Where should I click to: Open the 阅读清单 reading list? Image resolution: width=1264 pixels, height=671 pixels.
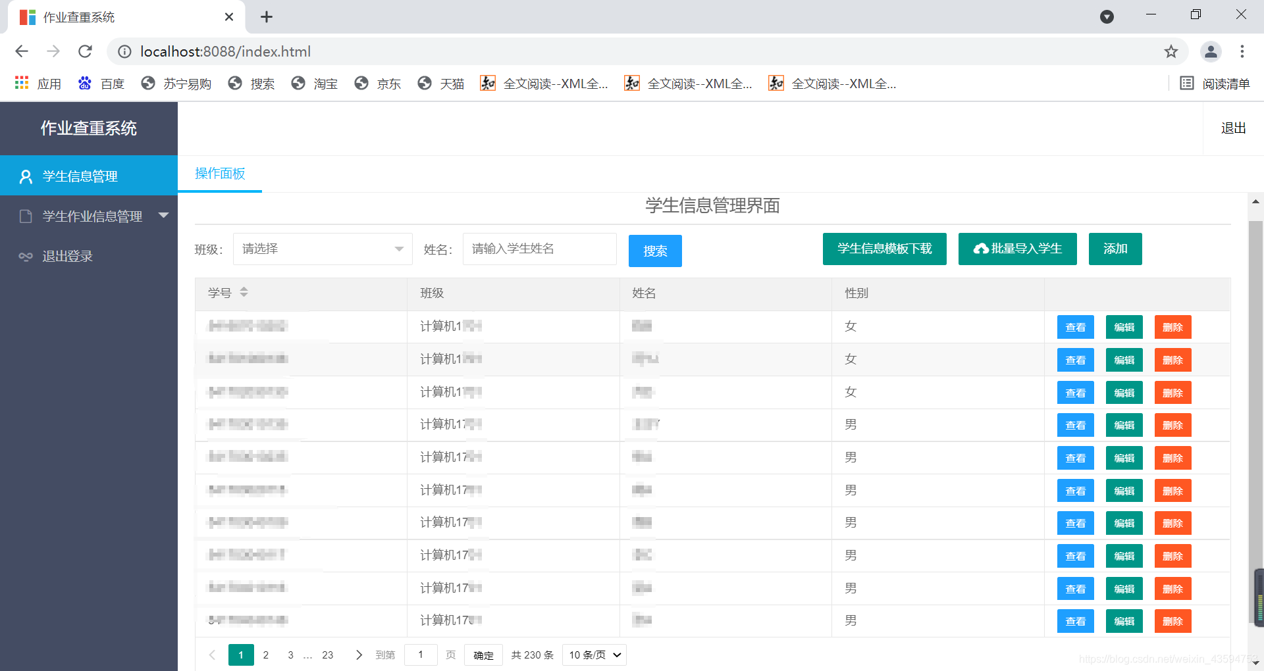1215,84
